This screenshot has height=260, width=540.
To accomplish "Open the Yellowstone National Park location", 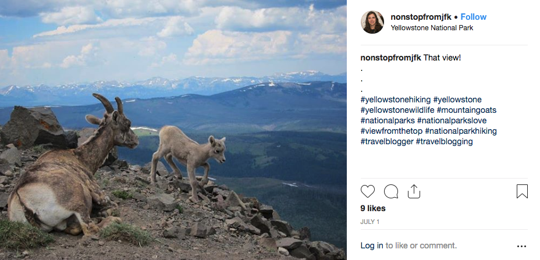I will click(x=432, y=28).
